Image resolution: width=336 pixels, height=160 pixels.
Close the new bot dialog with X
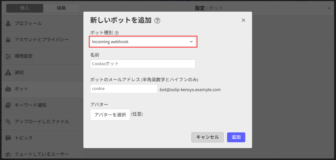tap(243, 20)
